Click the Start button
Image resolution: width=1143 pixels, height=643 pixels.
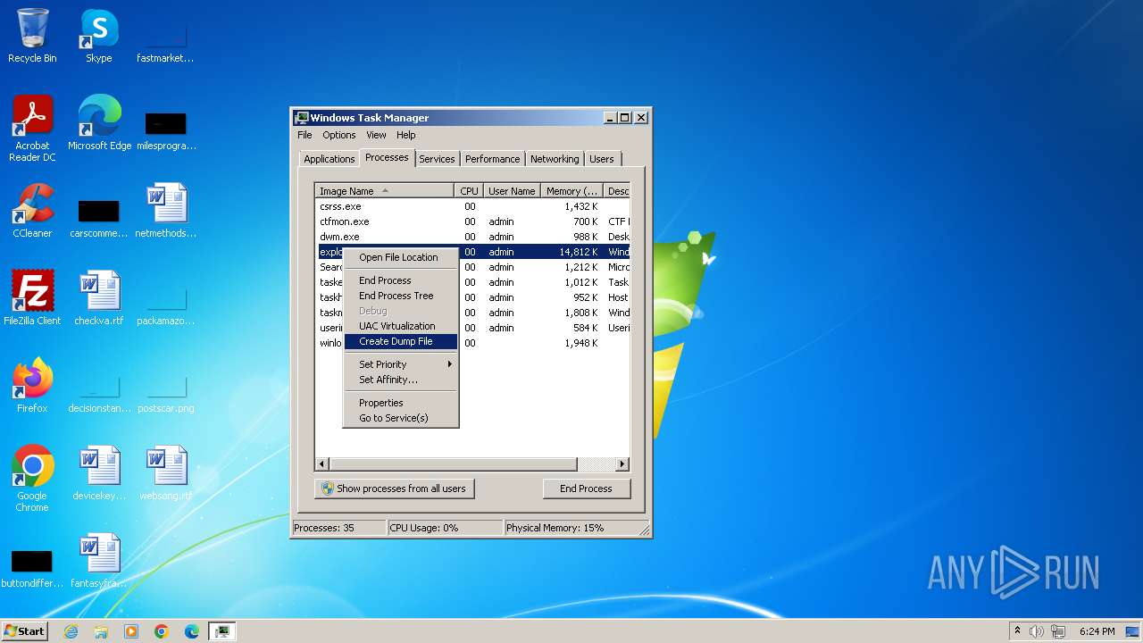point(24,631)
